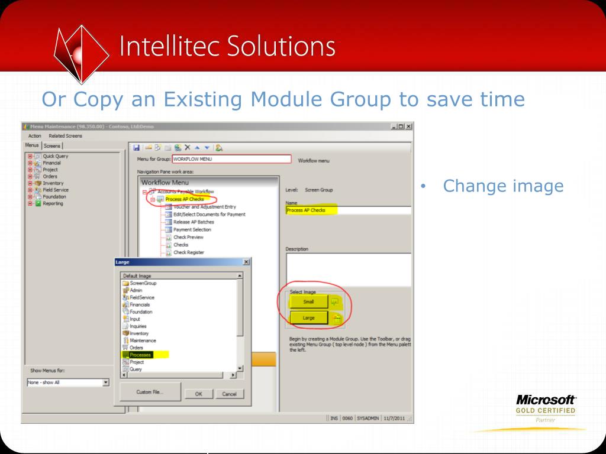Select Edit/Select Documents for Payment
This screenshot has height=454, width=606.
209,215
